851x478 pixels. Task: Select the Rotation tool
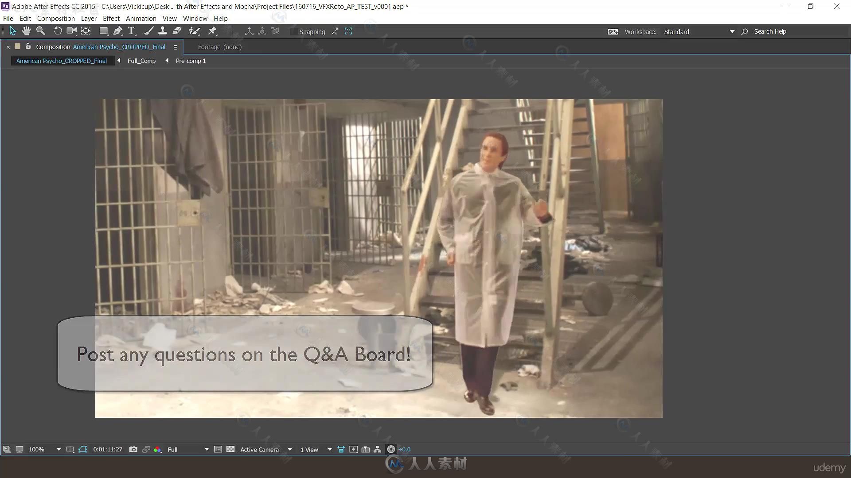tap(58, 31)
